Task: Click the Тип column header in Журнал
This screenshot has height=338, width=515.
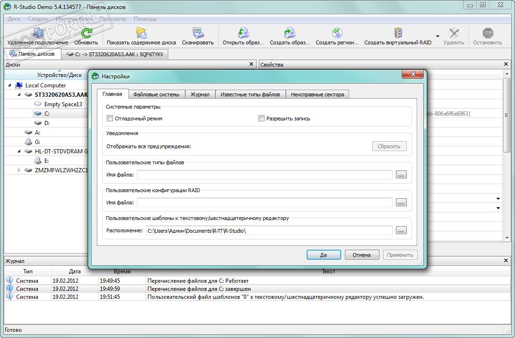Action: coord(28,271)
